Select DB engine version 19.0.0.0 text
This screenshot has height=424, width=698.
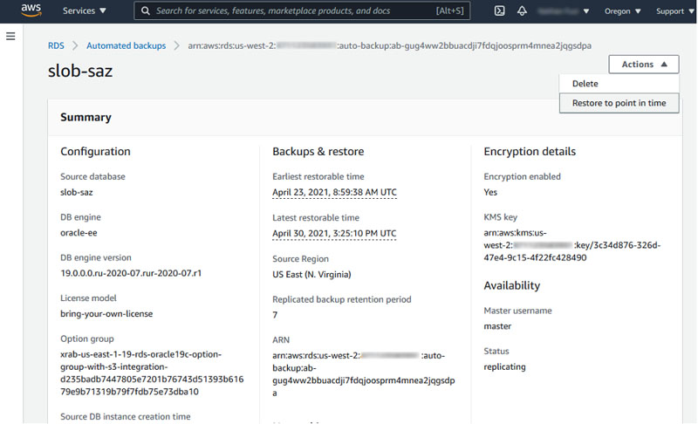pyautogui.click(x=131, y=273)
